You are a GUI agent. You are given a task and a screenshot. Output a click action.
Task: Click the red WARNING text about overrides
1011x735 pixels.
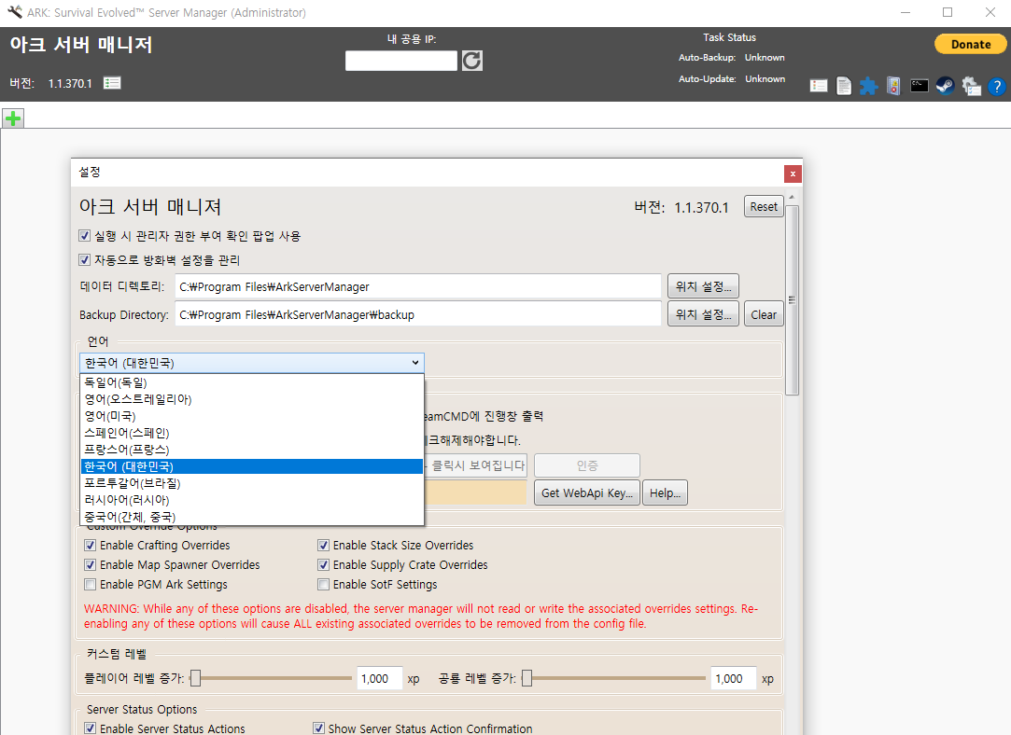pos(421,616)
